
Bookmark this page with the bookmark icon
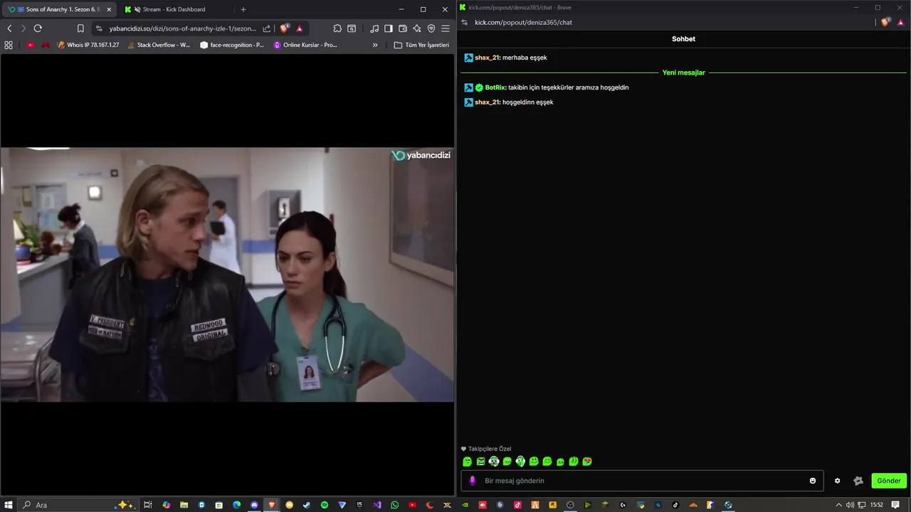point(80,28)
